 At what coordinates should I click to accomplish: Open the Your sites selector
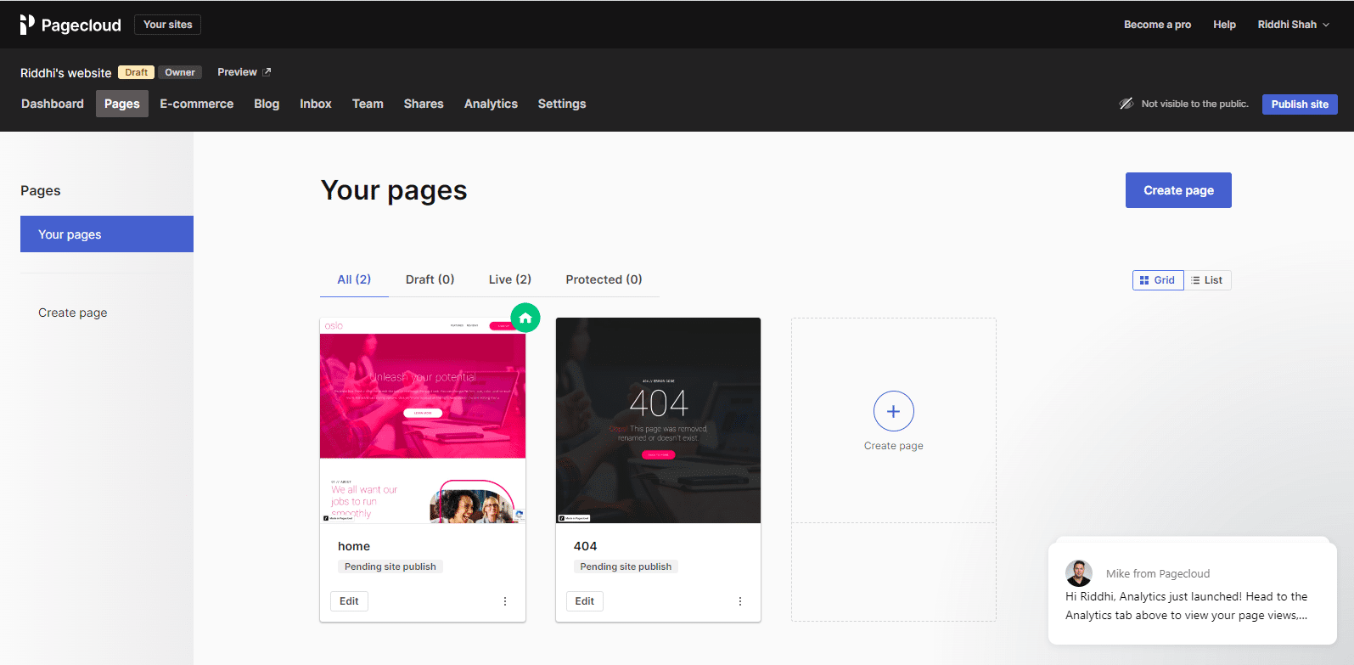[167, 25]
